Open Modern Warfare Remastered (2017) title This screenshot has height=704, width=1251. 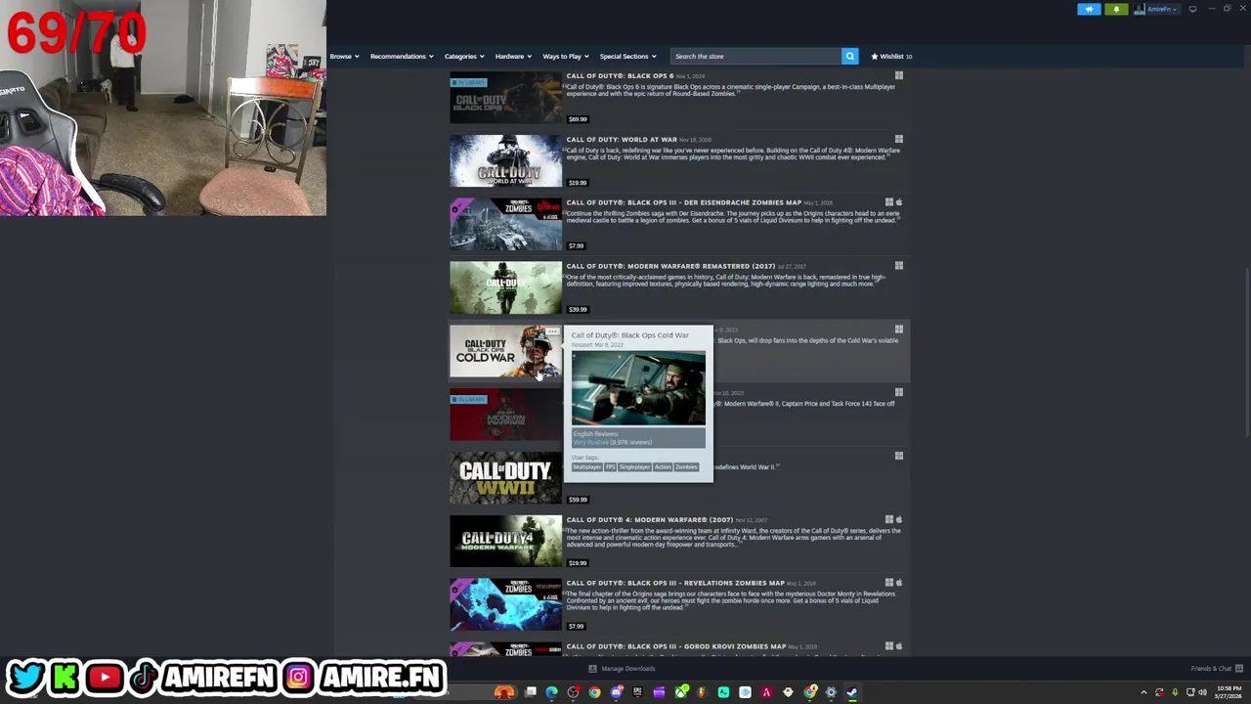(670, 266)
